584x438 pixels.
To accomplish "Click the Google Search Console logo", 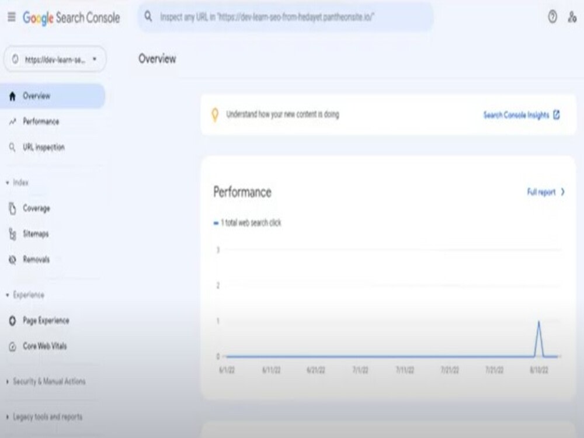I will coord(71,18).
